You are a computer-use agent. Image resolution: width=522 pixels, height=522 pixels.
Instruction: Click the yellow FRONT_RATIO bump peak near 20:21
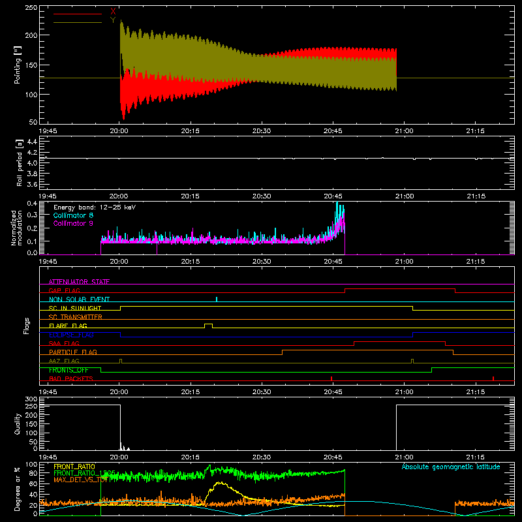pos(220,482)
